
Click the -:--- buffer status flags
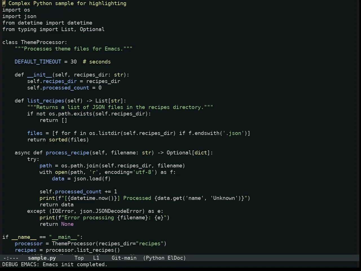click(11, 258)
